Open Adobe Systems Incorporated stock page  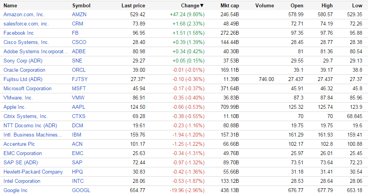[33, 51]
